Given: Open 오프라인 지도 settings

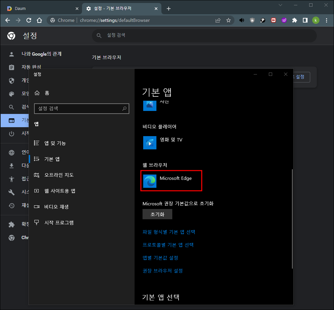Looking at the screenshot, I should coord(59,175).
